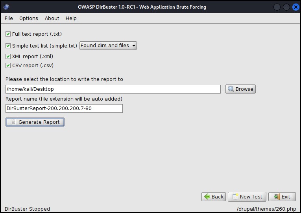Click the New Test notepad icon
This screenshot has width=301, height=213.
coord(235,196)
